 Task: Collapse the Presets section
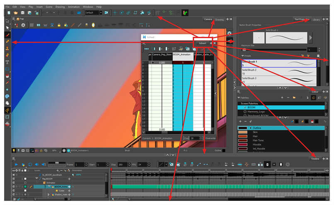pyautogui.click(x=243, y=55)
